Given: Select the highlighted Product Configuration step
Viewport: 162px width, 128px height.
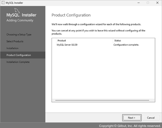Looking at the screenshot, I should pos(19,55).
